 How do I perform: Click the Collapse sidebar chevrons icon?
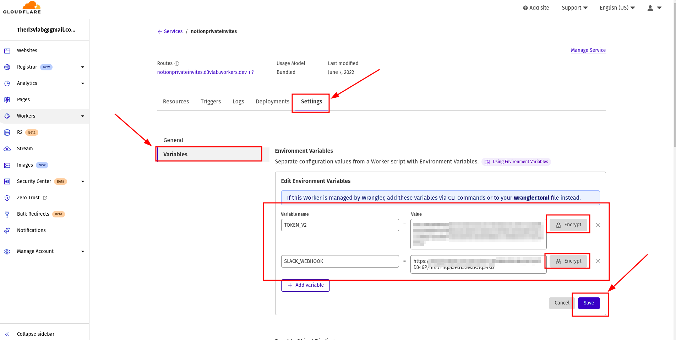coord(7,334)
